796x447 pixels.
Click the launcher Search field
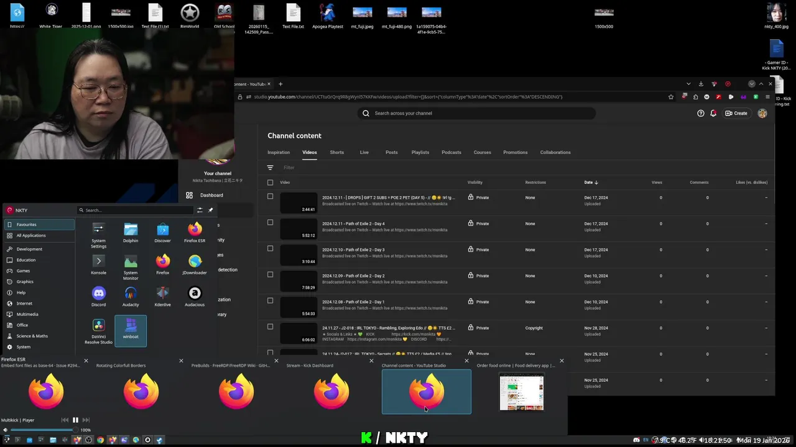[135, 210]
